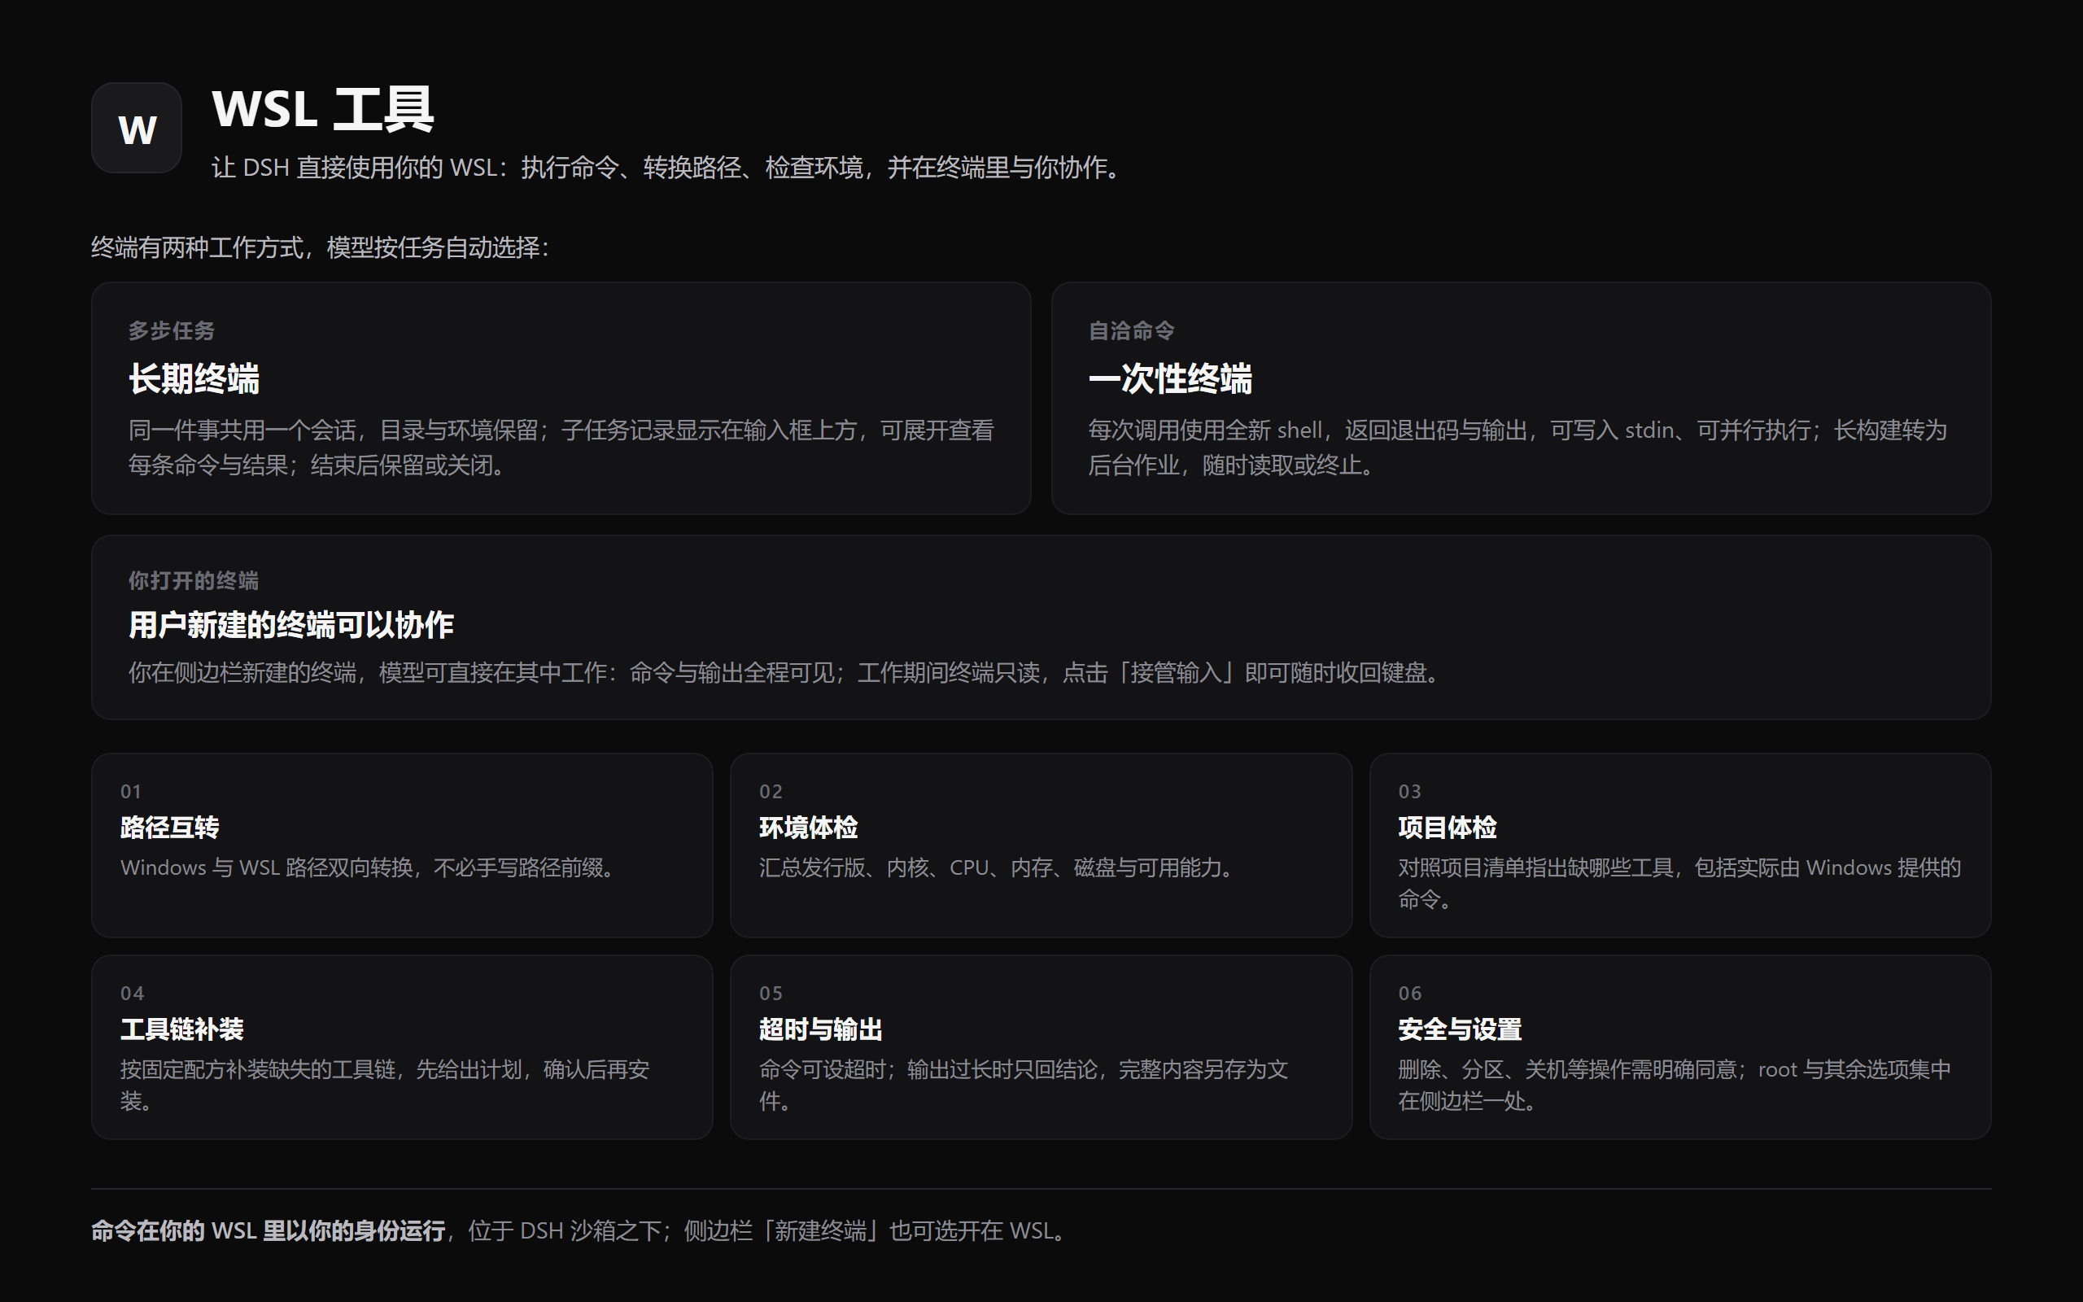Screen dimensions: 2083x1302
Task: Click the text starting with "命令可设超时"
Action: [x=1024, y=1085]
